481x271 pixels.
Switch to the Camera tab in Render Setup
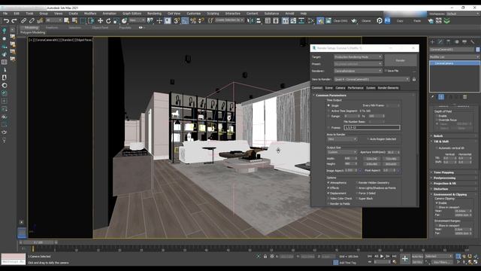click(x=340, y=88)
